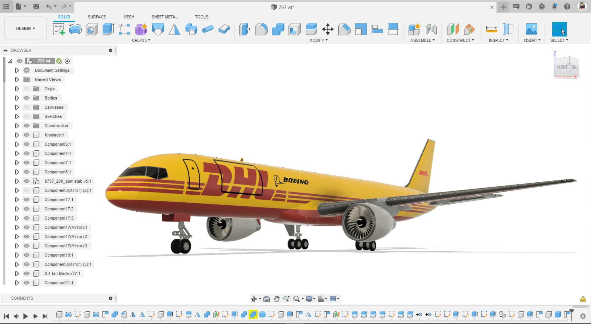Show the Sketches folder
This screenshot has width=591, height=324.
pos(27,116)
